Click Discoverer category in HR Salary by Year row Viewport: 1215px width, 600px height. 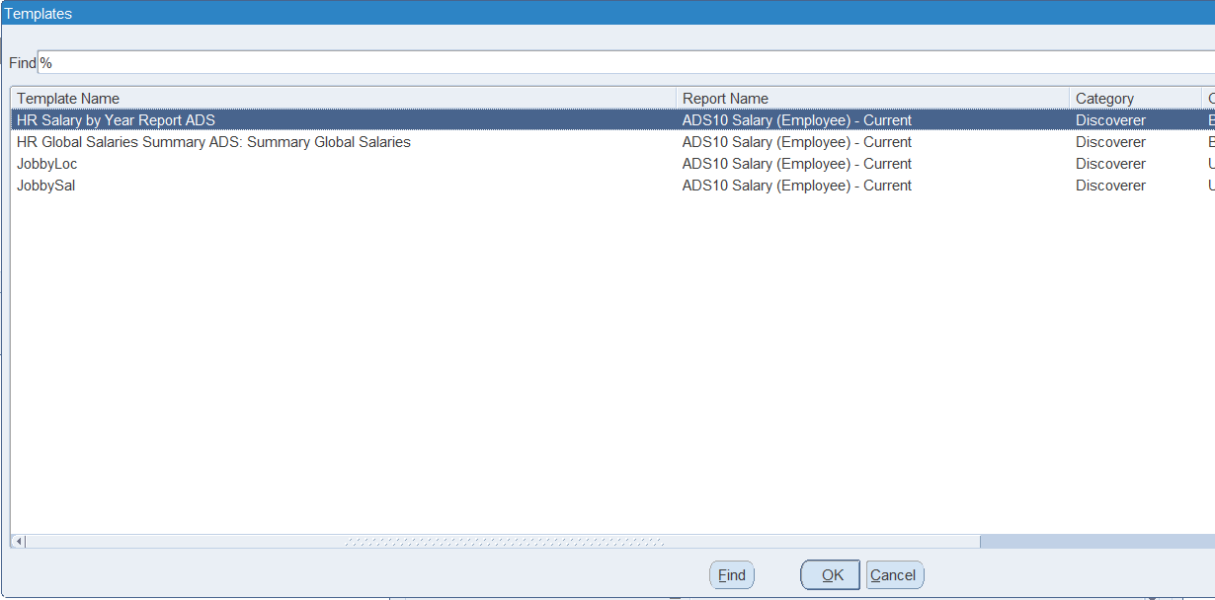[1110, 120]
